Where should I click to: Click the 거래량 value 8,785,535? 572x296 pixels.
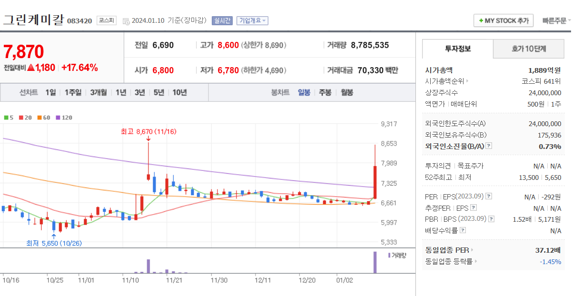(x=370, y=45)
